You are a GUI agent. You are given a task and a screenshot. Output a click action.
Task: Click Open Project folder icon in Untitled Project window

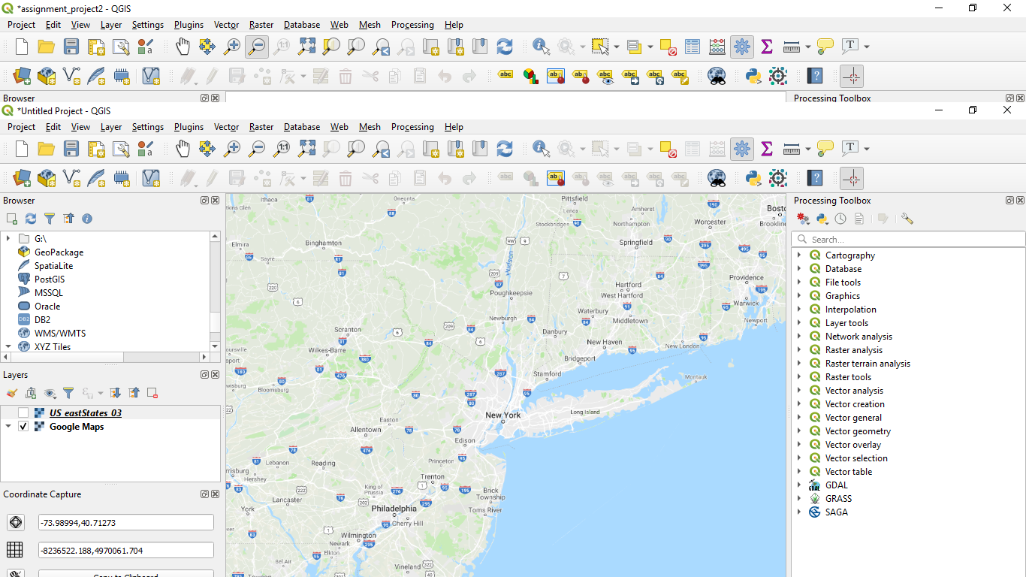tap(47, 149)
